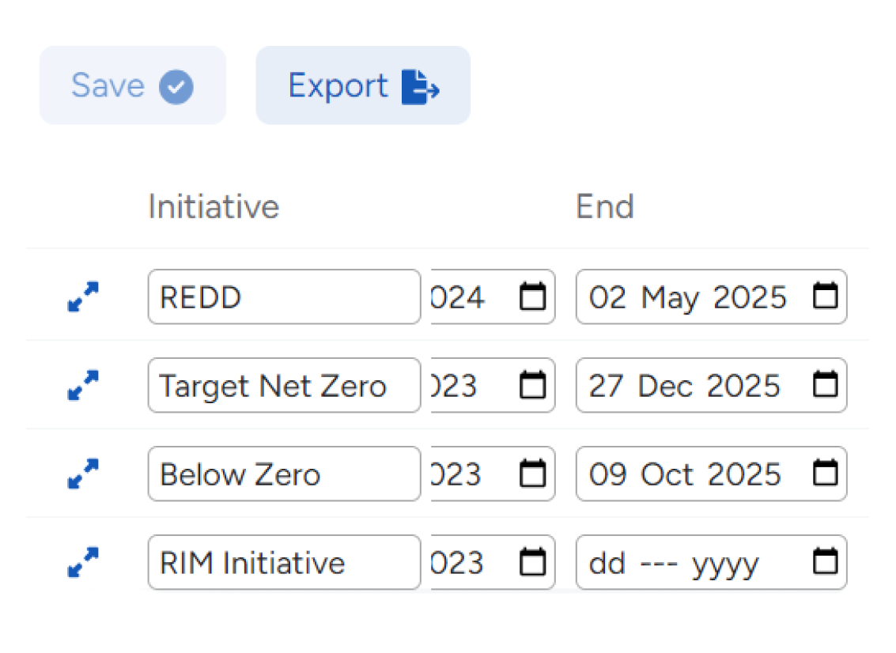Image resolution: width=896 pixels, height=653 pixels.
Task: Expand the REDD initiative row
Action: point(83,297)
